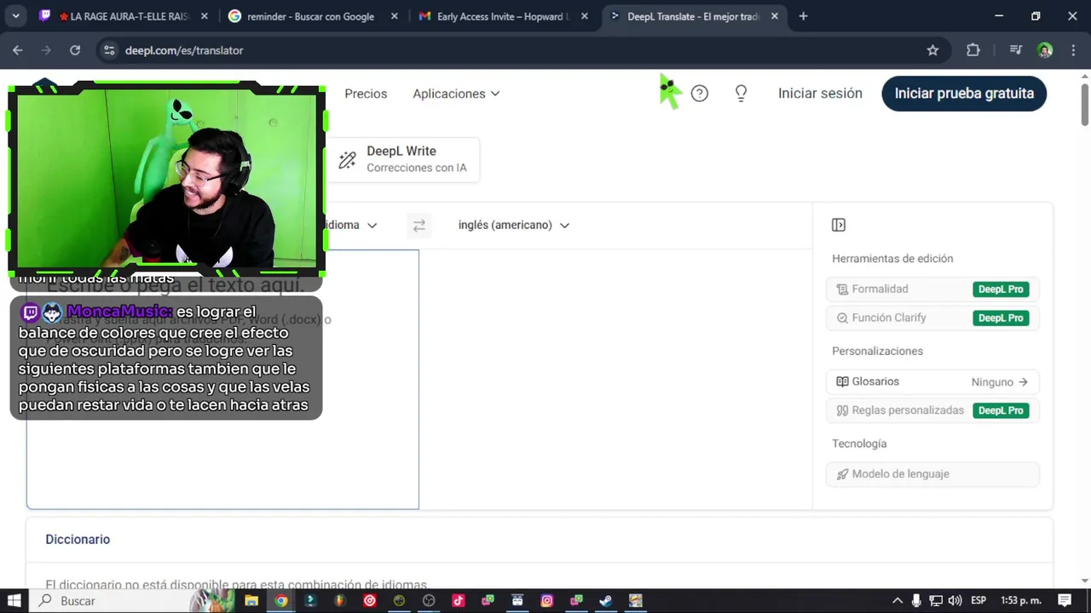Open the Windows Start menu

[x=14, y=600]
